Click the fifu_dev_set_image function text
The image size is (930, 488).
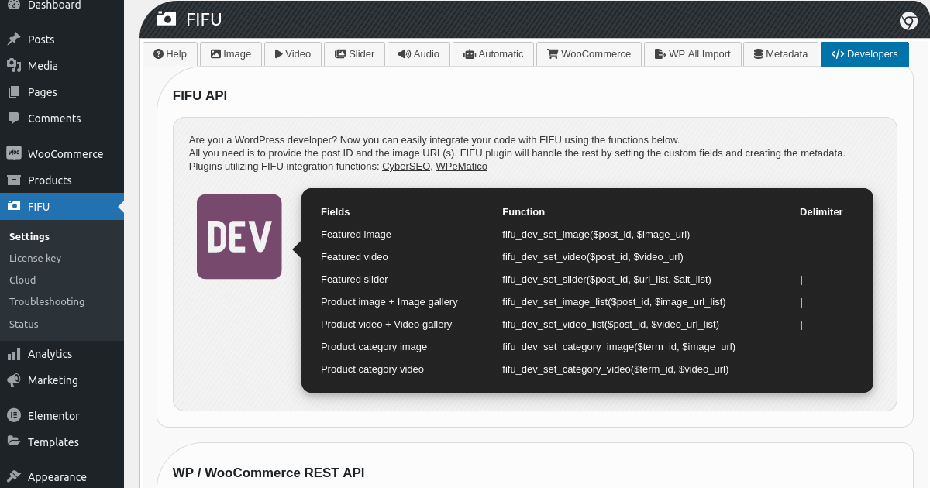click(x=596, y=234)
